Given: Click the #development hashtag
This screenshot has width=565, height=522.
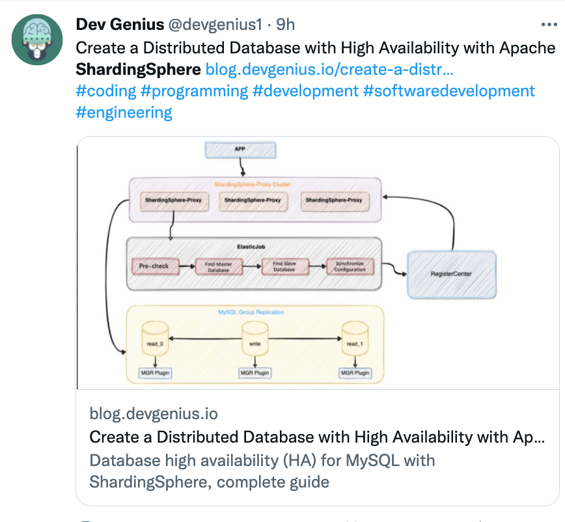Looking at the screenshot, I should click(305, 90).
